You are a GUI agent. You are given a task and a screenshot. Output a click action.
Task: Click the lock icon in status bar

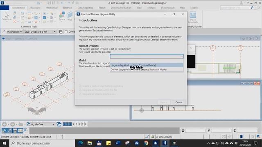point(153,137)
